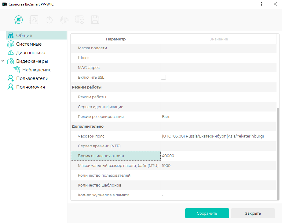Select the Наблюдение camera item
The image size is (282, 223).
pos(37,70)
